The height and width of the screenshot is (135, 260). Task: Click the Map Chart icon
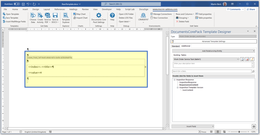point(75,14)
